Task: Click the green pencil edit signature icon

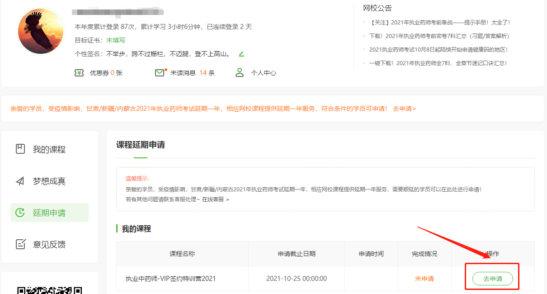Action: tap(241, 54)
